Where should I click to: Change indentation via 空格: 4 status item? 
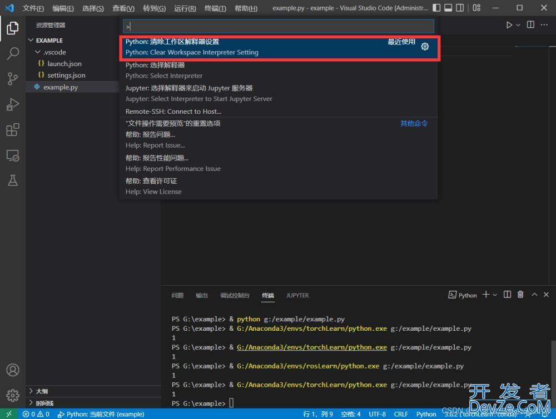pos(351,414)
